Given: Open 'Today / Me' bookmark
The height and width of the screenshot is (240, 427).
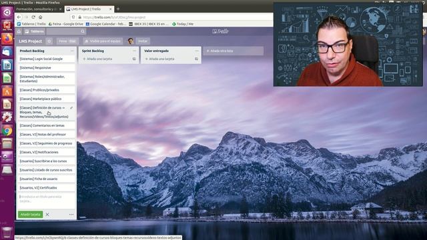Looking at the screenshot, I should [x=182, y=24].
